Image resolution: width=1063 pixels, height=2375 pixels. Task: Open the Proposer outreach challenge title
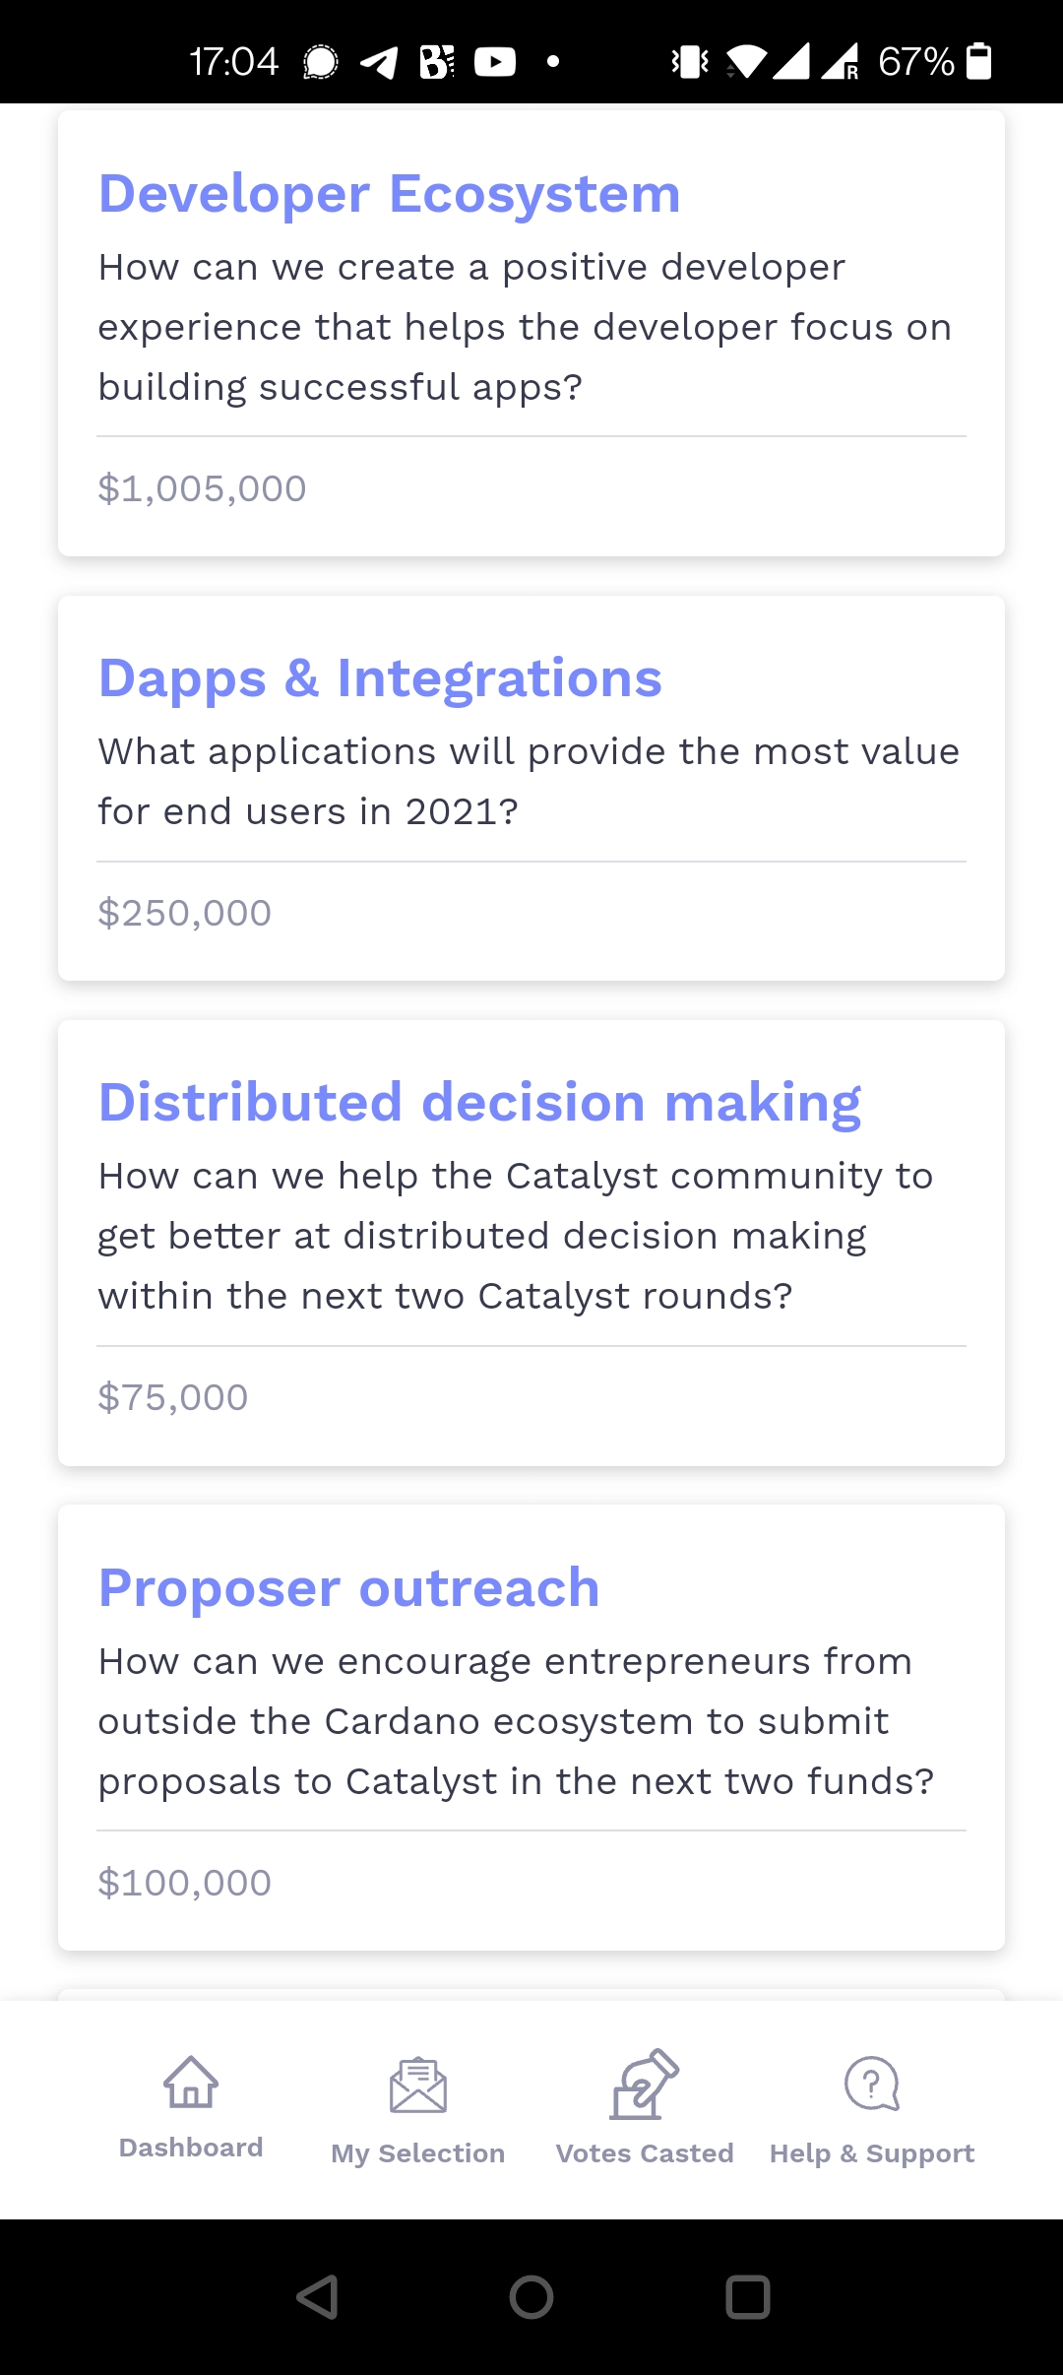click(x=349, y=1587)
